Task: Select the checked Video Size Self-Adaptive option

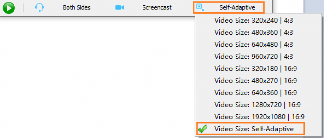Action: pyautogui.click(x=250, y=129)
